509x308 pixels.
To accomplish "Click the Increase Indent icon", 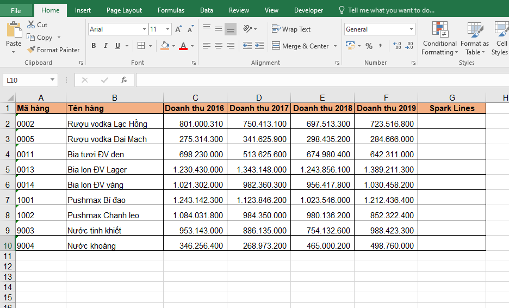I will (259, 46).
